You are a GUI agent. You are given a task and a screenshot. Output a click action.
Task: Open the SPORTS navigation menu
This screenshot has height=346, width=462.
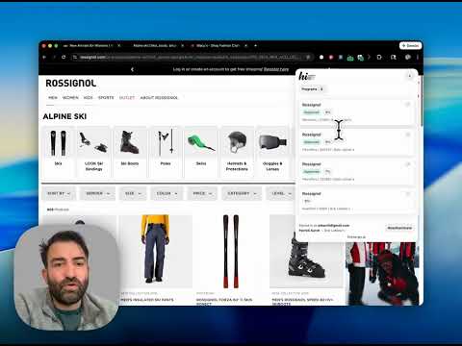click(x=106, y=98)
